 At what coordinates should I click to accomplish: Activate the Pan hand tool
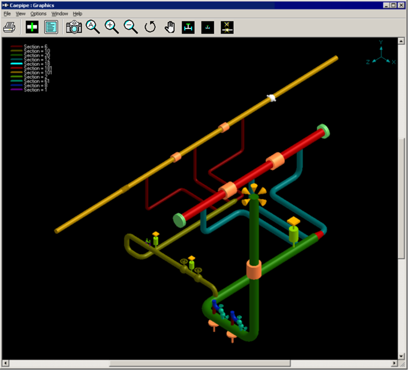tap(169, 27)
